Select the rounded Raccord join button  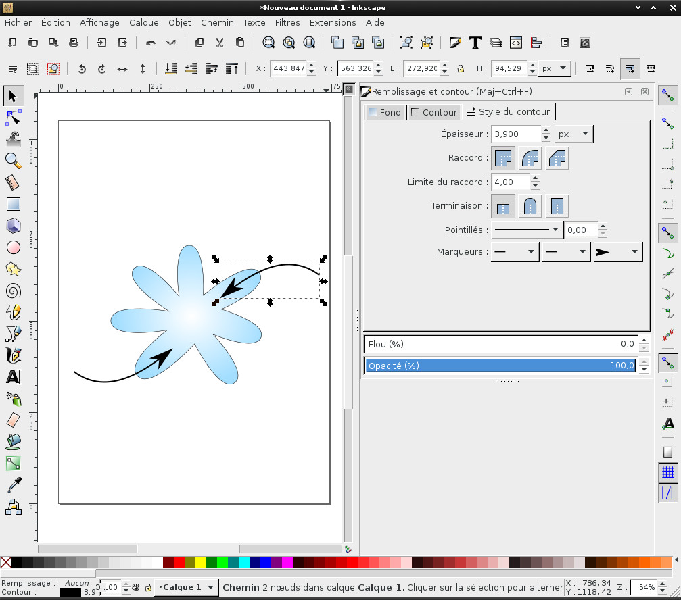(530, 157)
